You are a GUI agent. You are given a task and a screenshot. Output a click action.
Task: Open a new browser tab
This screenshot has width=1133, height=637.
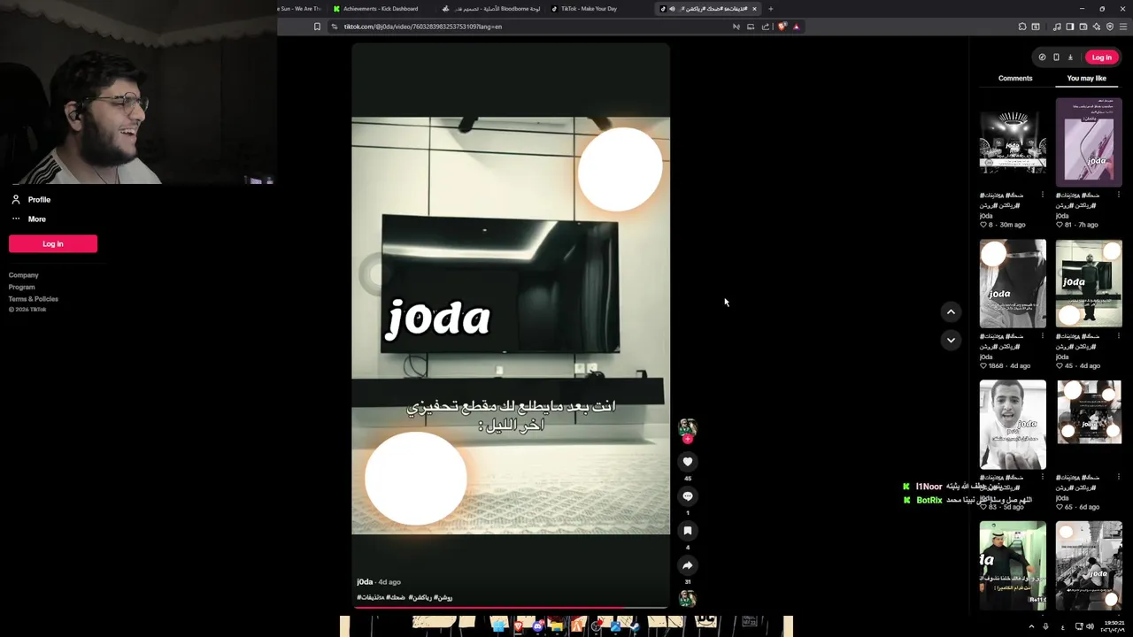(770, 9)
